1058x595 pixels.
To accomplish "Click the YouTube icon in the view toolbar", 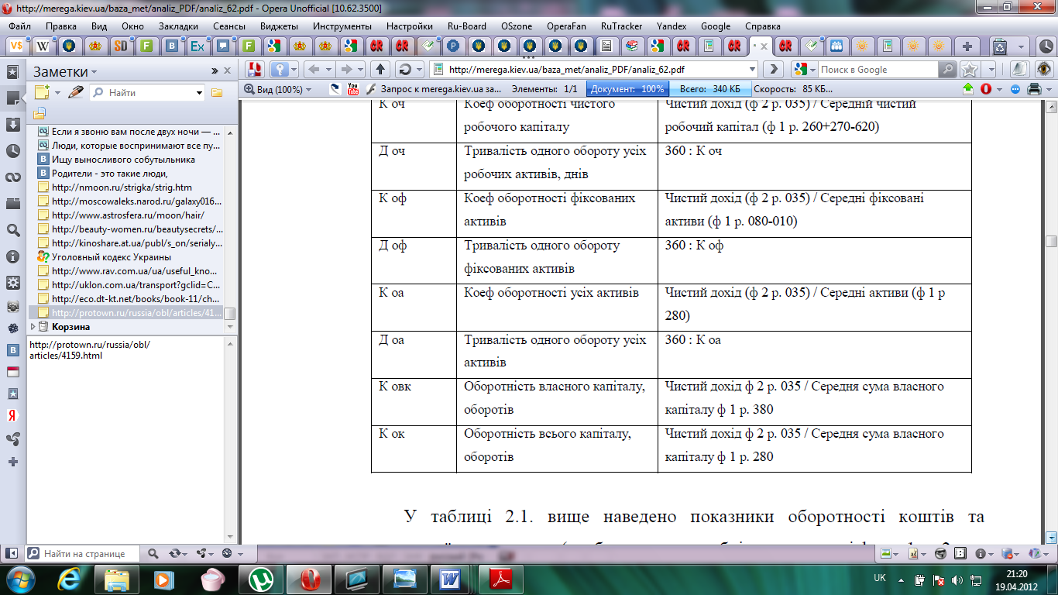I will tap(353, 89).
